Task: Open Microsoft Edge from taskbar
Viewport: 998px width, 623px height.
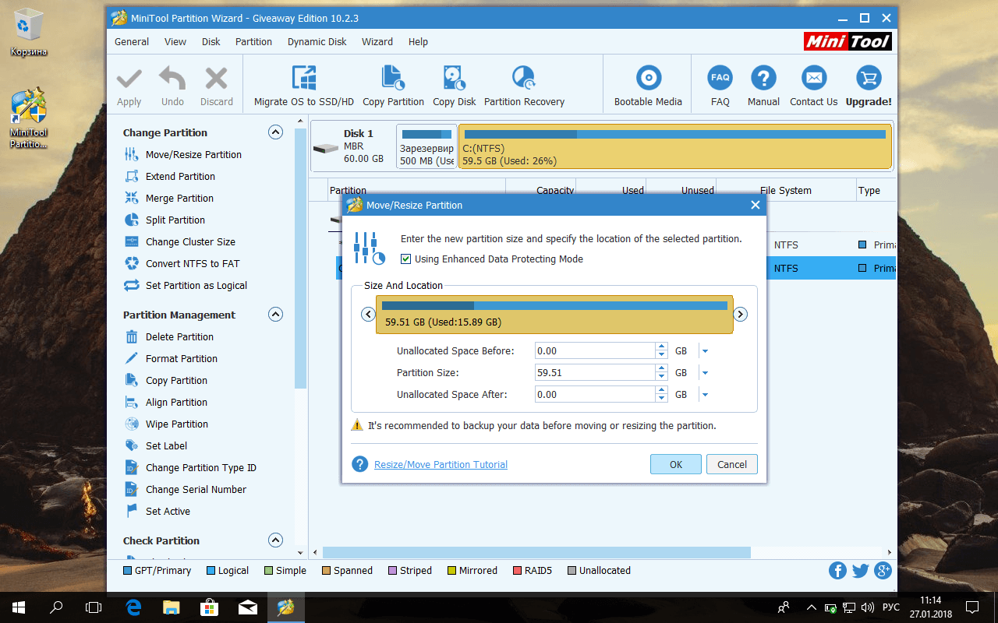Action: coord(133,607)
